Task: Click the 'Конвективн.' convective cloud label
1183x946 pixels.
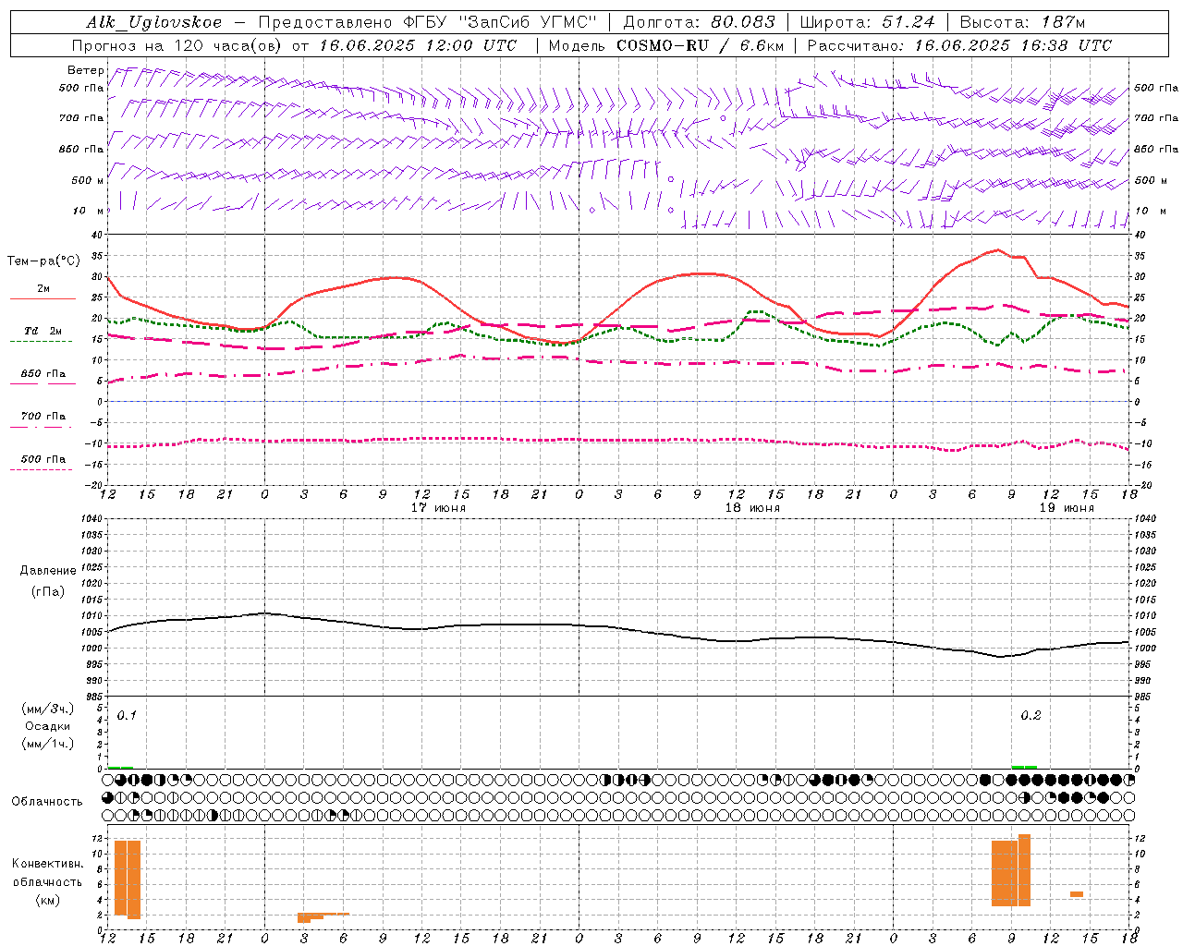Action: point(47,864)
